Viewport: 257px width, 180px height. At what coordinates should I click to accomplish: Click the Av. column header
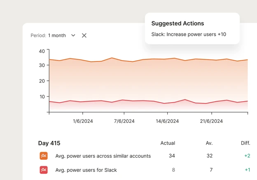(x=209, y=143)
